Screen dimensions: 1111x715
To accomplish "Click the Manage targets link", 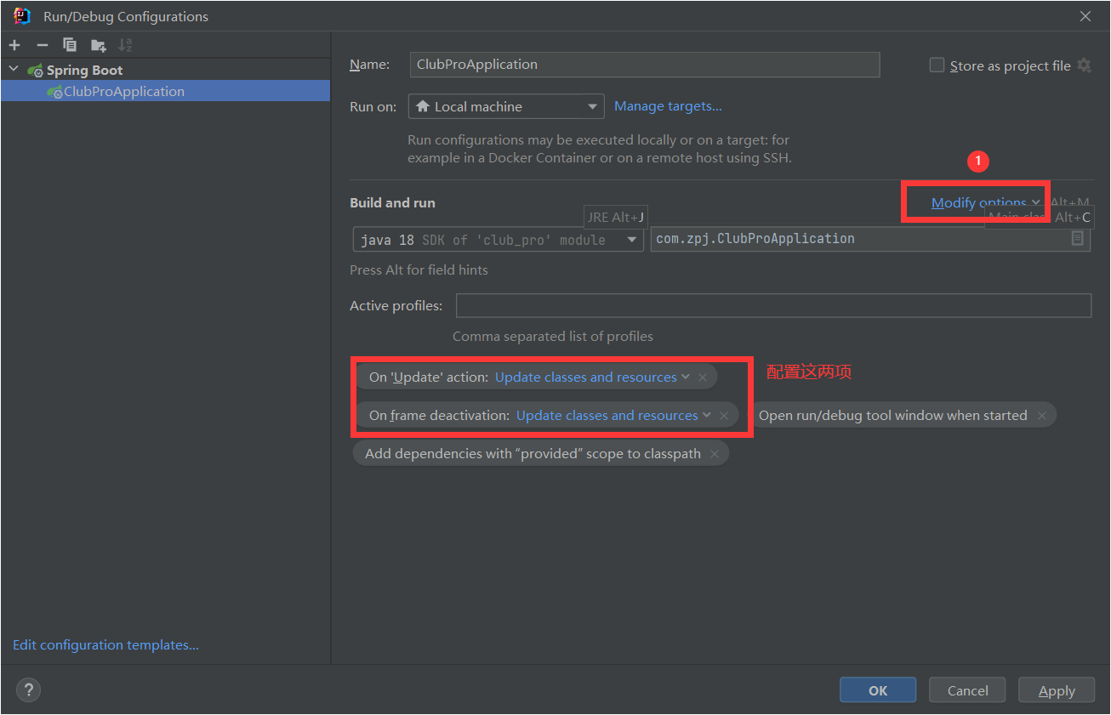I will (668, 106).
